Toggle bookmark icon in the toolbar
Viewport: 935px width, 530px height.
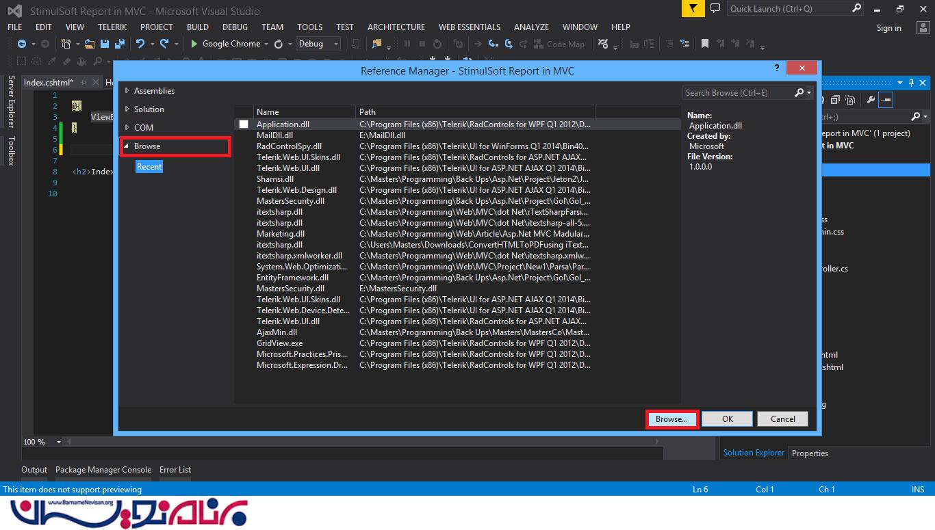[x=705, y=44]
